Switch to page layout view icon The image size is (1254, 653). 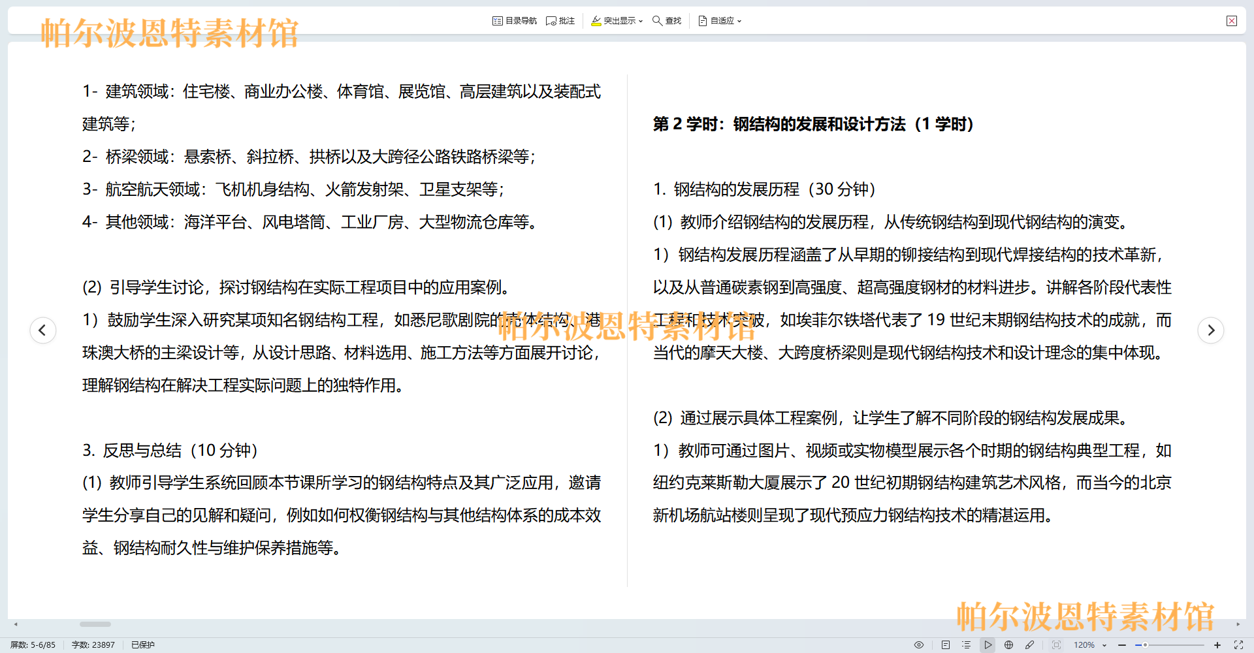pos(946,645)
